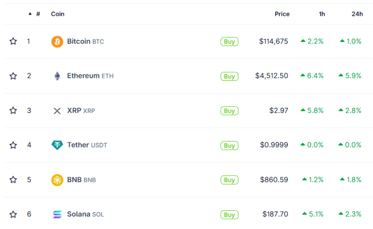Click the BNB logo icon
The height and width of the screenshot is (229, 373).
pyautogui.click(x=57, y=180)
